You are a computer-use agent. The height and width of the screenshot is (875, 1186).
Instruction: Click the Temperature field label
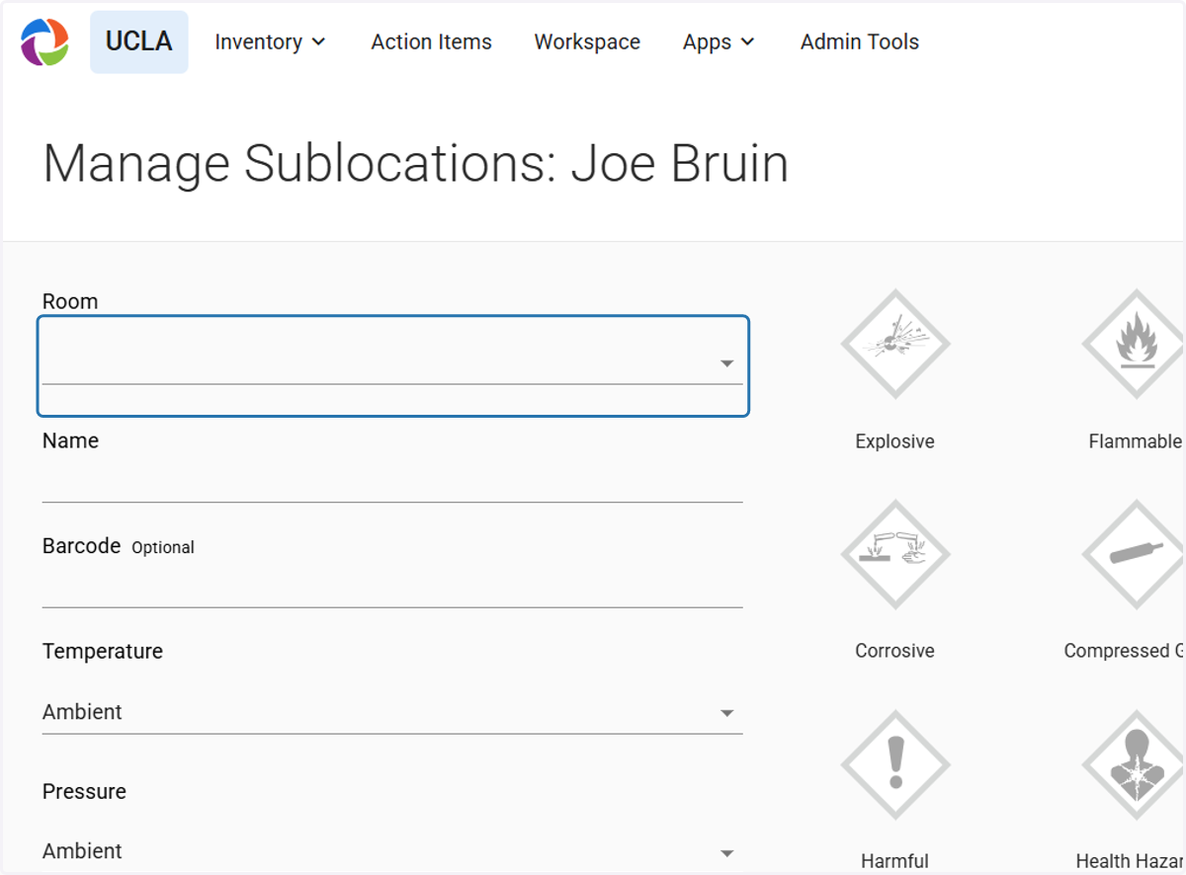tap(103, 651)
